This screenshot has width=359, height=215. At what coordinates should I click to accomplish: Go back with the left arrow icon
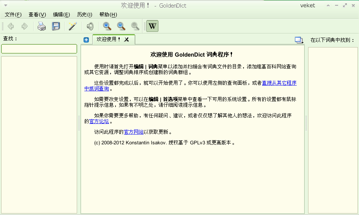tap(11, 26)
